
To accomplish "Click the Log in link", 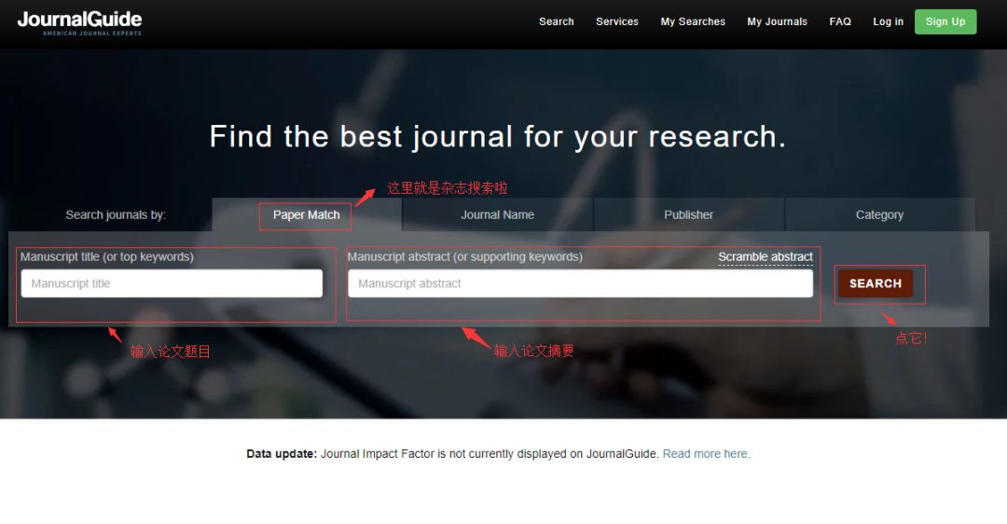I will click(x=889, y=21).
